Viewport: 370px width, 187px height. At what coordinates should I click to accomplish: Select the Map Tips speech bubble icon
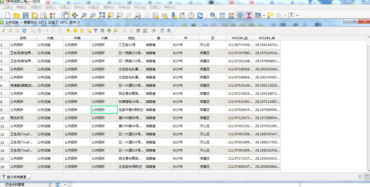tap(270, 15)
